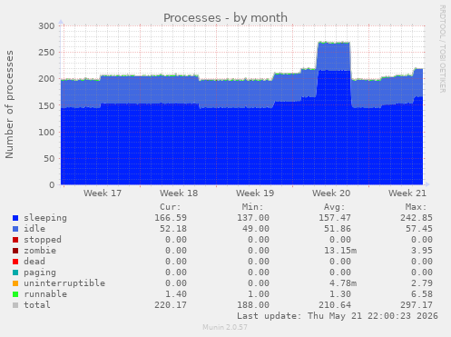
Task: Click total max value 297.17
Action: click(x=417, y=305)
